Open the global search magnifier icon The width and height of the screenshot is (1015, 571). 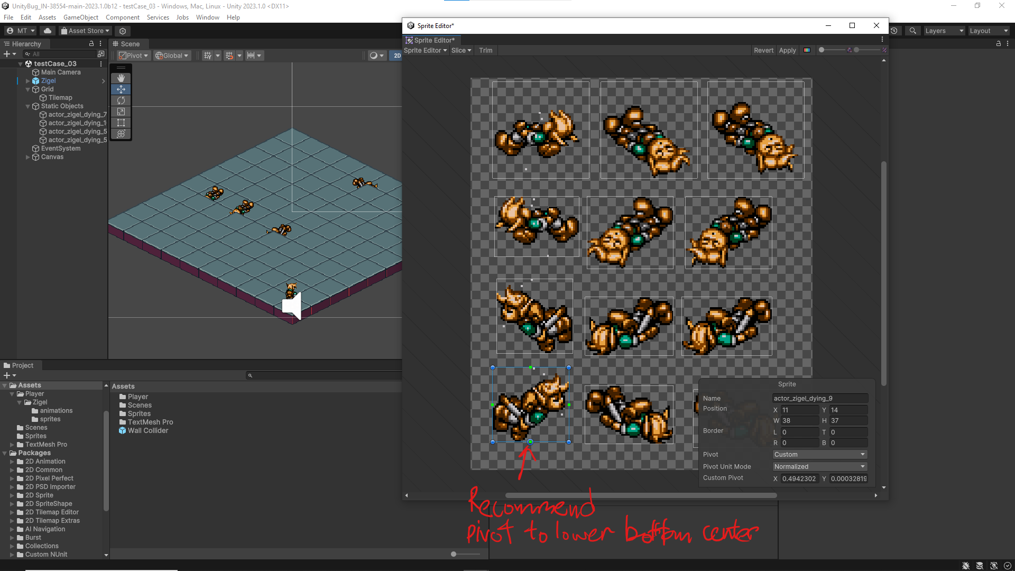pyautogui.click(x=913, y=31)
